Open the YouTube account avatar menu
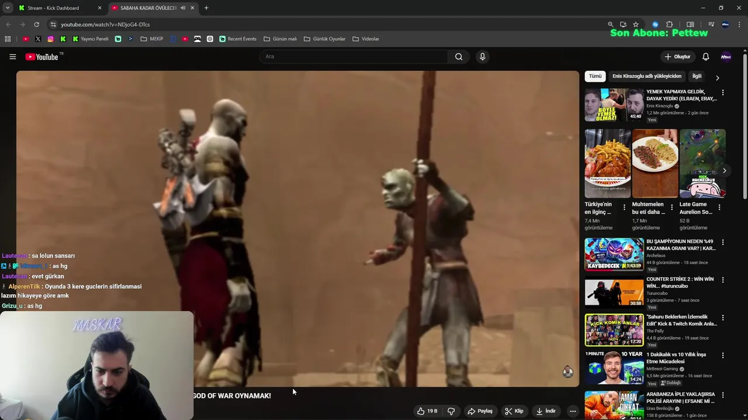This screenshot has width=748, height=420. point(726,57)
